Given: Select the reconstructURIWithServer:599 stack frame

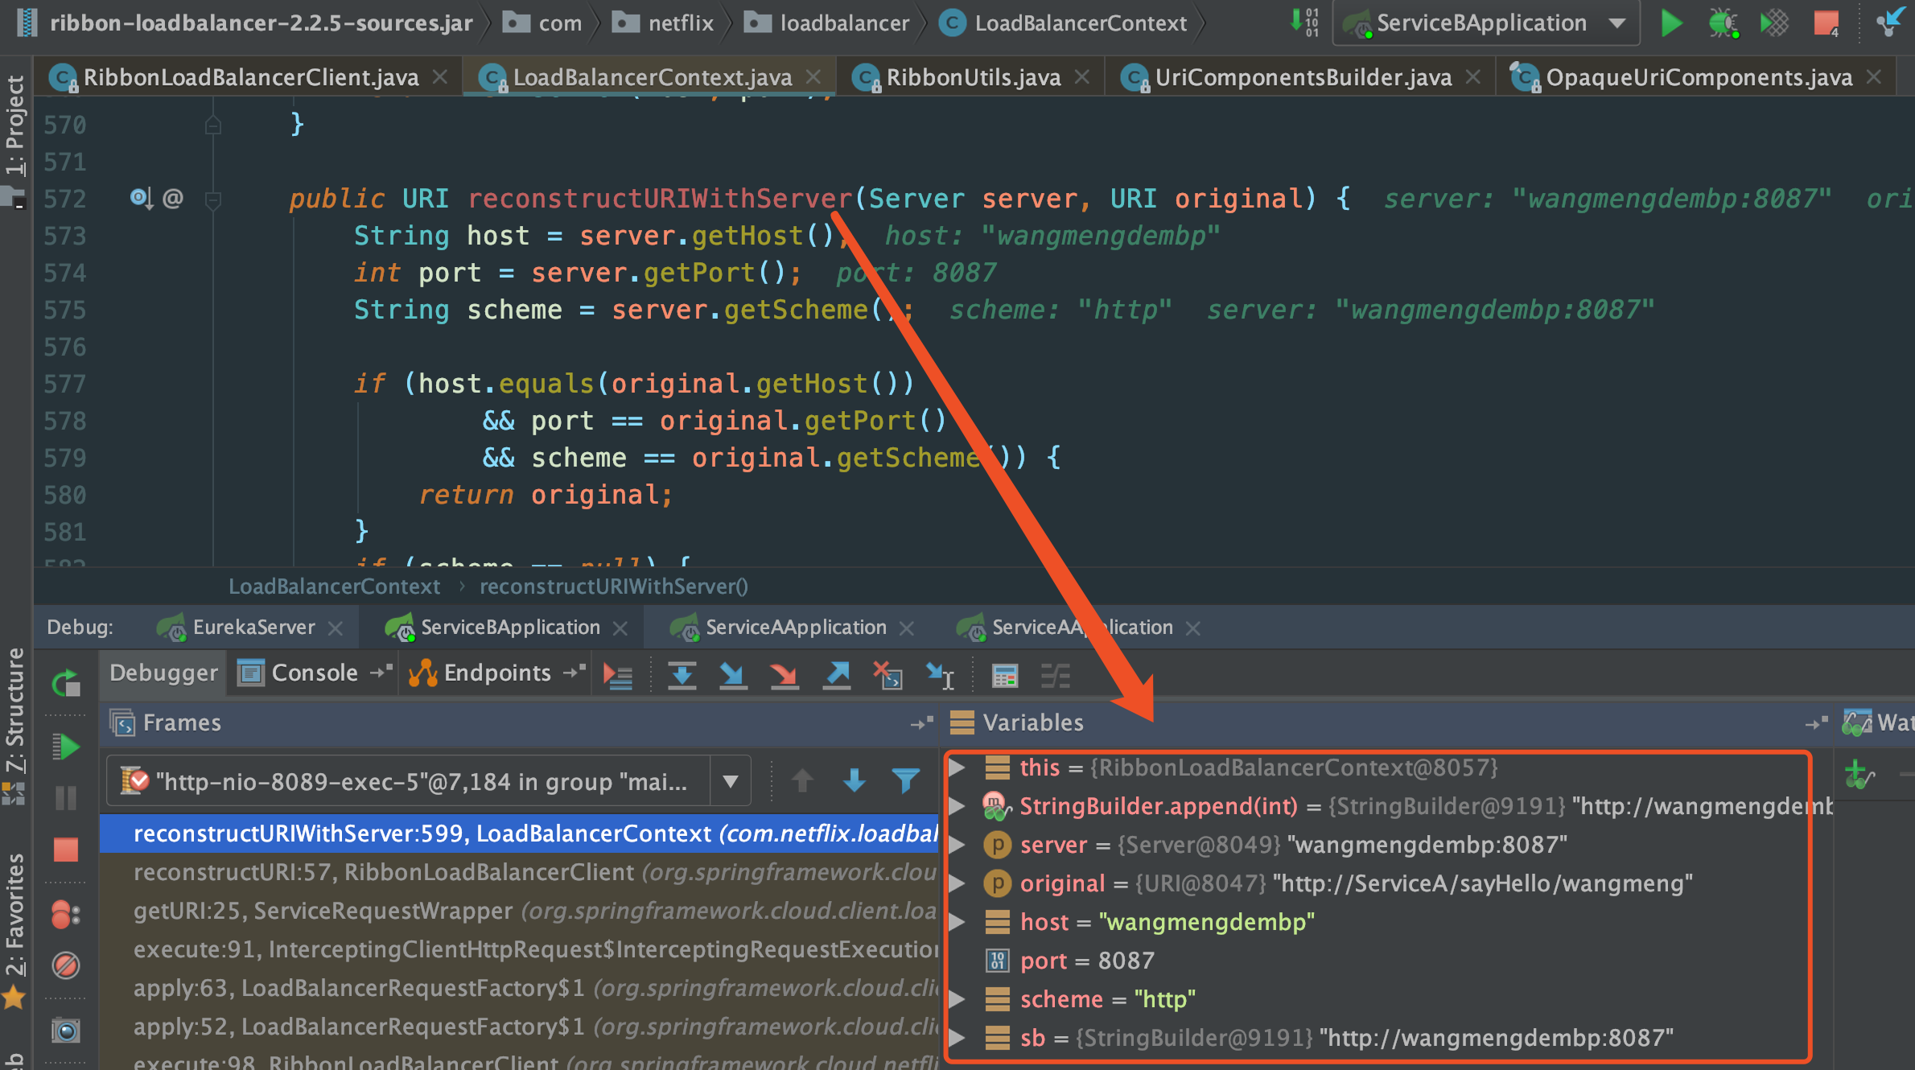Looking at the screenshot, I should point(519,833).
